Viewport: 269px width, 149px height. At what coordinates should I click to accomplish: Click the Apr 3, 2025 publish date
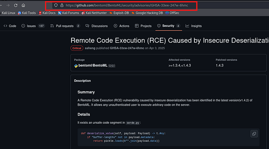coord(157,48)
